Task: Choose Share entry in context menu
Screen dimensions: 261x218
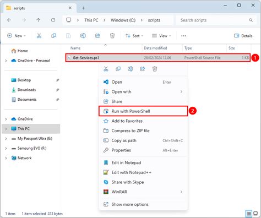Action: [x=143, y=101]
